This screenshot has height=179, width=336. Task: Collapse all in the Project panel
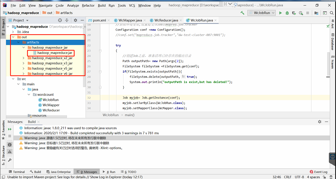point(67,20)
